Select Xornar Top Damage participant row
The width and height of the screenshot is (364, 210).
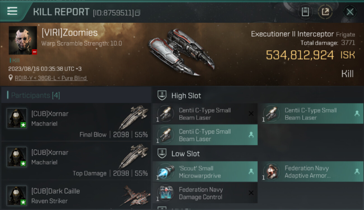pyautogui.click(x=76, y=161)
